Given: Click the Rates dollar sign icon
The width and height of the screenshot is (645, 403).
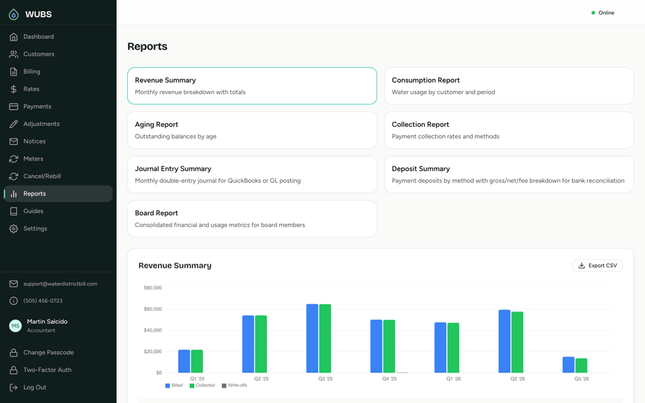Looking at the screenshot, I should point(14,89).
